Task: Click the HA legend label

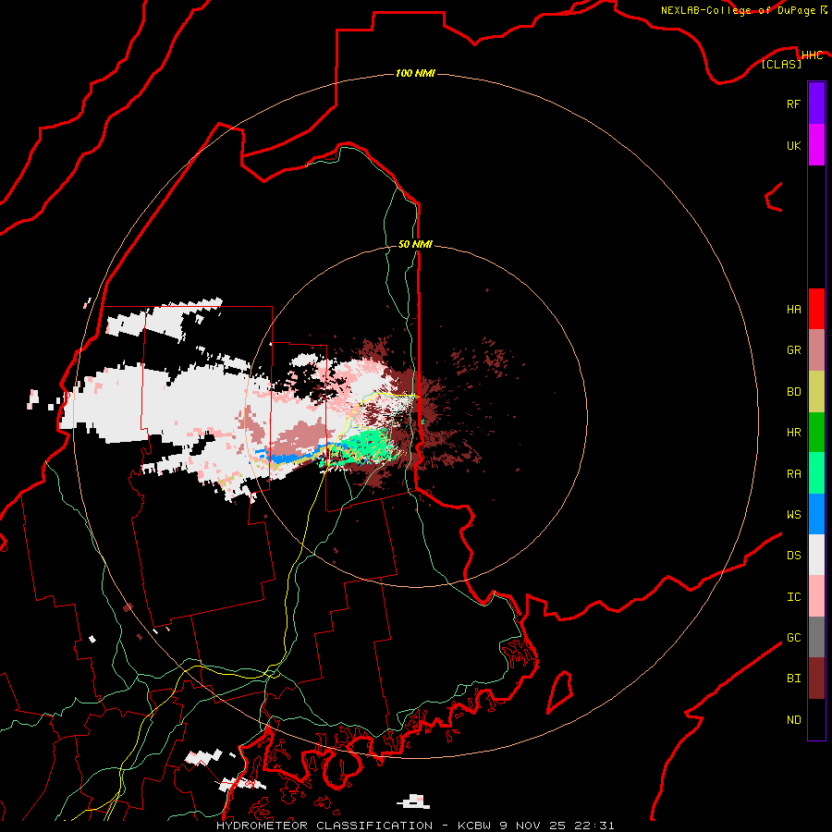Action: tap(793, 310)
